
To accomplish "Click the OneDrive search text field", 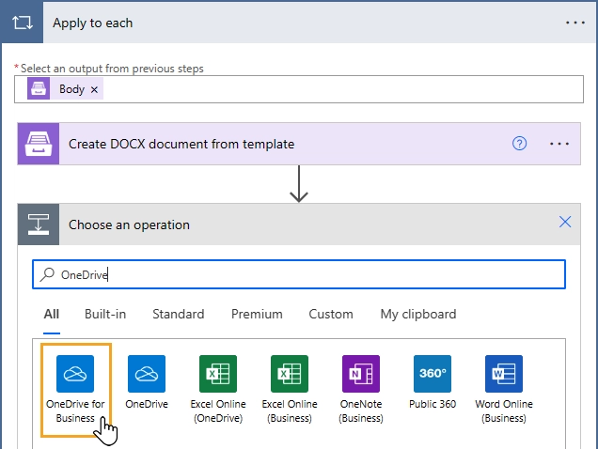I will pyautogui.click(x=299, y=274).
